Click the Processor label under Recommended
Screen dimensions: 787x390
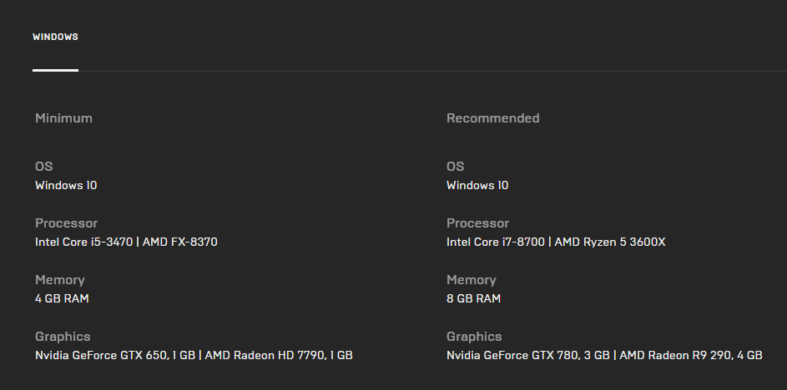tap(477, 223)
